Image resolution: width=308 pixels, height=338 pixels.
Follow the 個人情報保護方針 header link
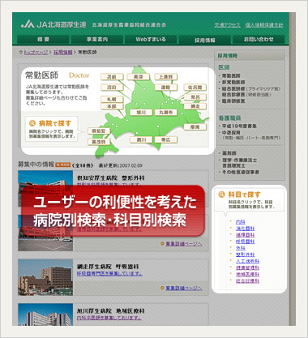pos(264,25)
